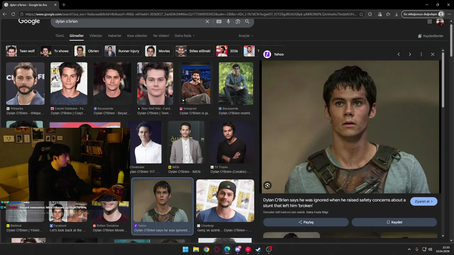Open File Explorer from the taskbar

coord(196,249)
